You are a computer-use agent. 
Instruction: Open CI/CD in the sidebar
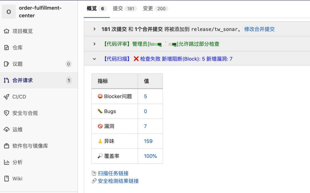(x=39, y=97)
